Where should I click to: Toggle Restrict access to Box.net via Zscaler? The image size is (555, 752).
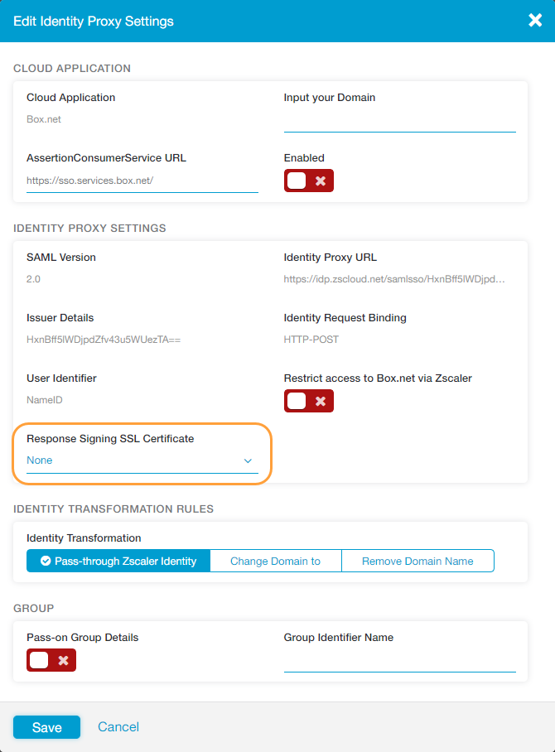(308, 401)
